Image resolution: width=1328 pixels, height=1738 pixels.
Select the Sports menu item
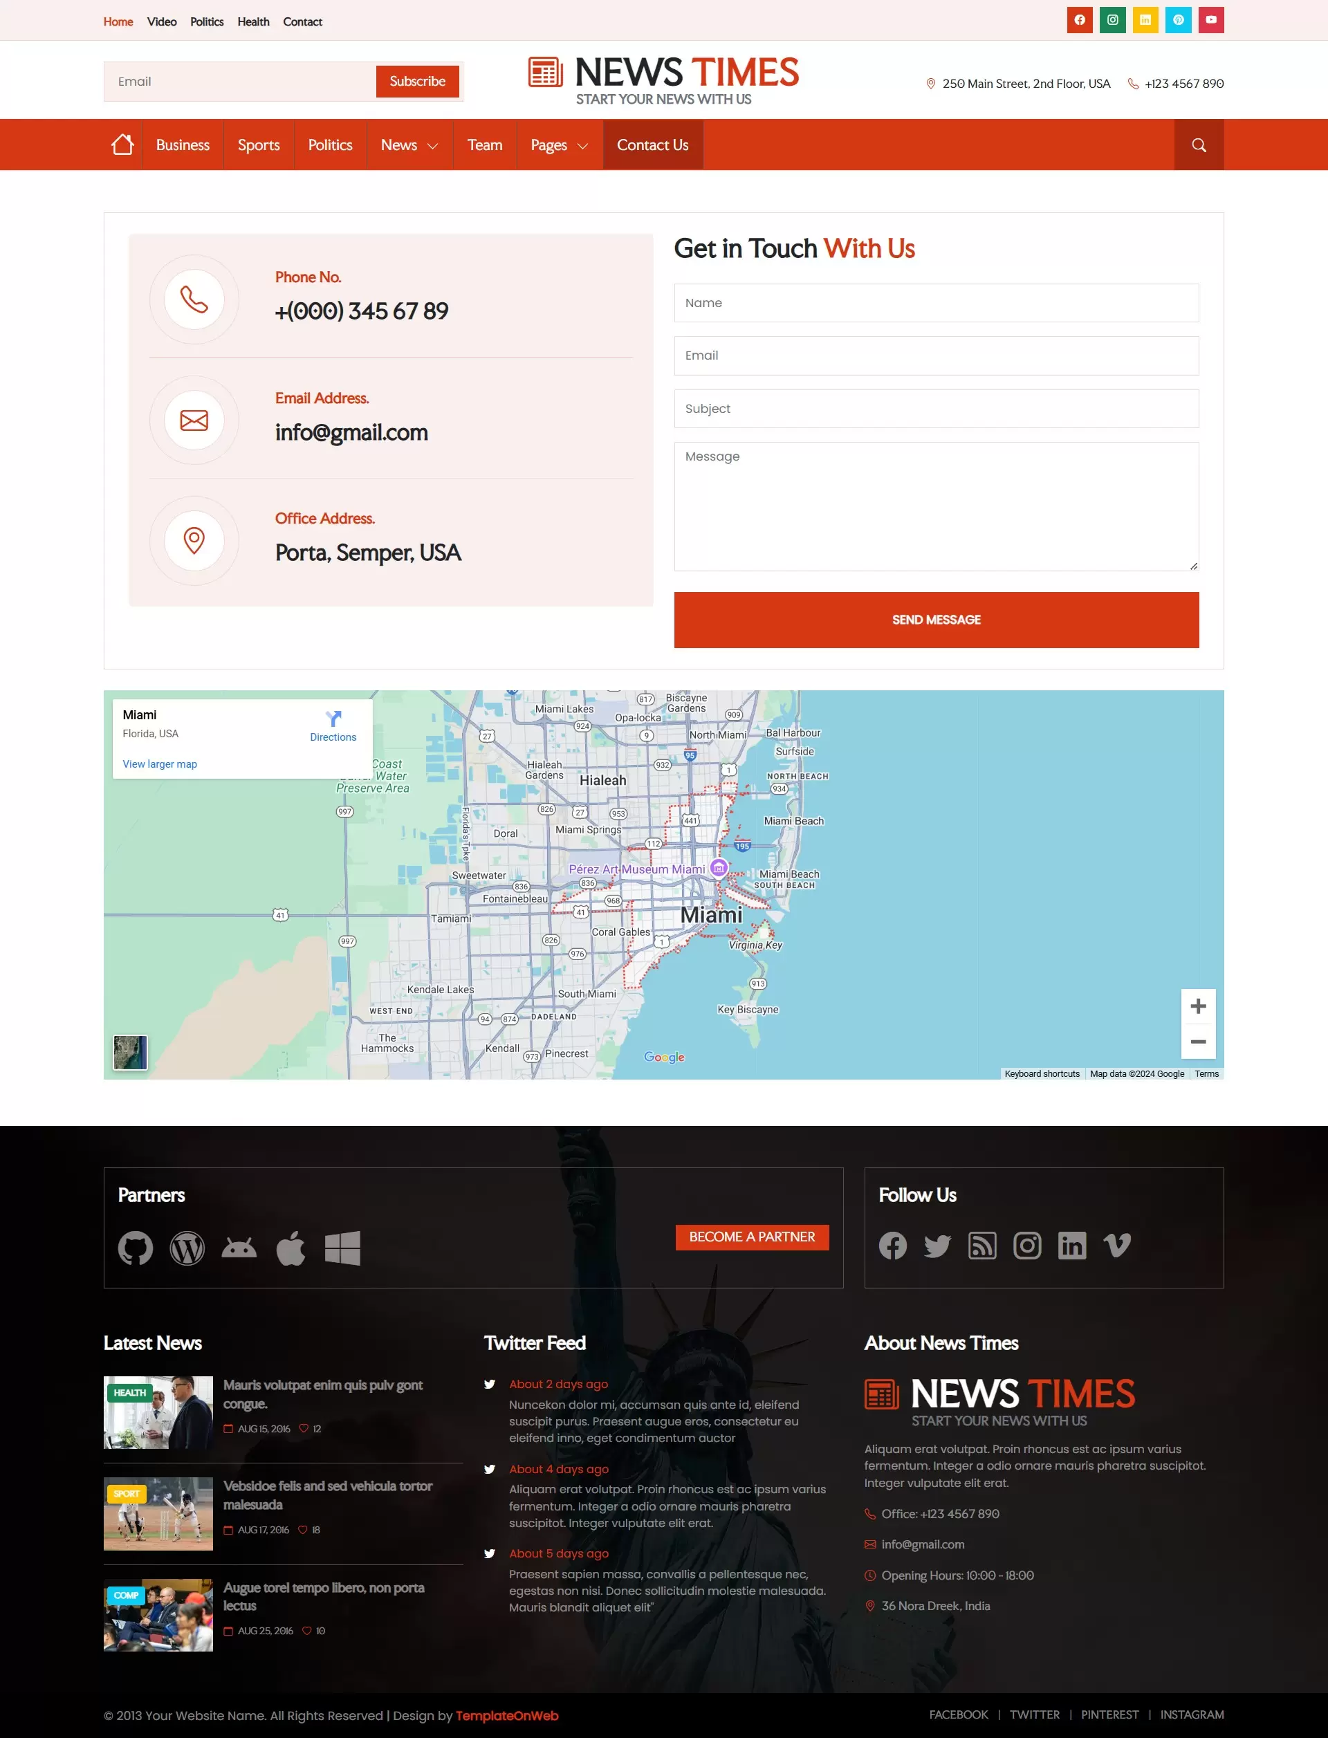[259, 145]
